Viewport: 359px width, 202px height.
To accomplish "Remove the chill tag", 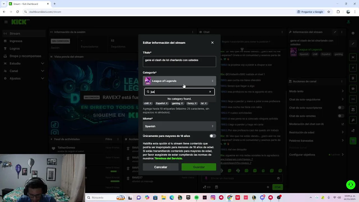I will [150, 103].
